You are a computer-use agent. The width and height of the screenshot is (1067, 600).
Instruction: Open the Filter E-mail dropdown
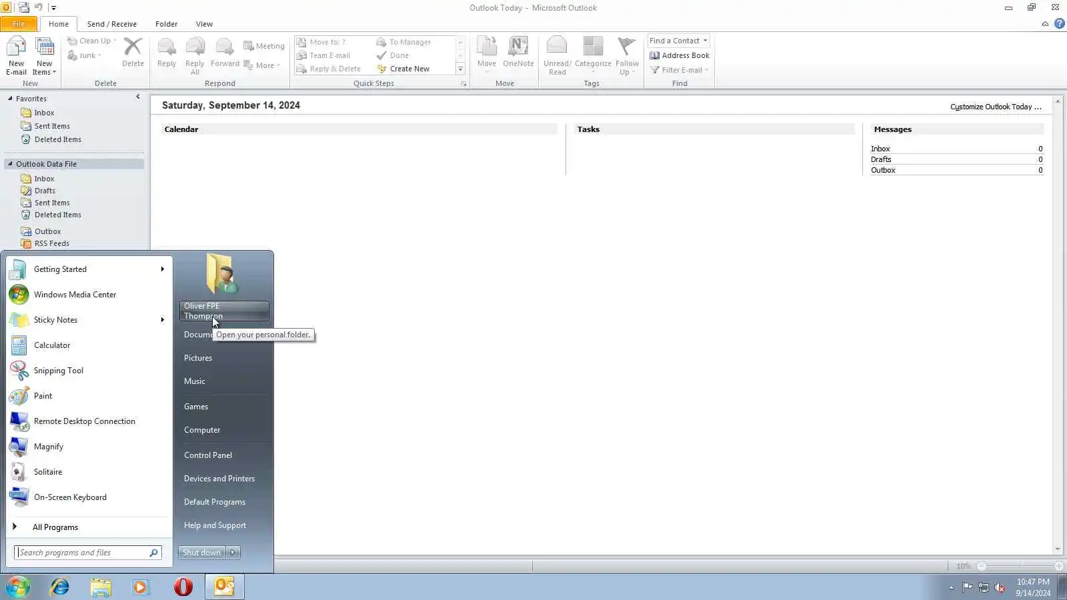pos(680,70)
